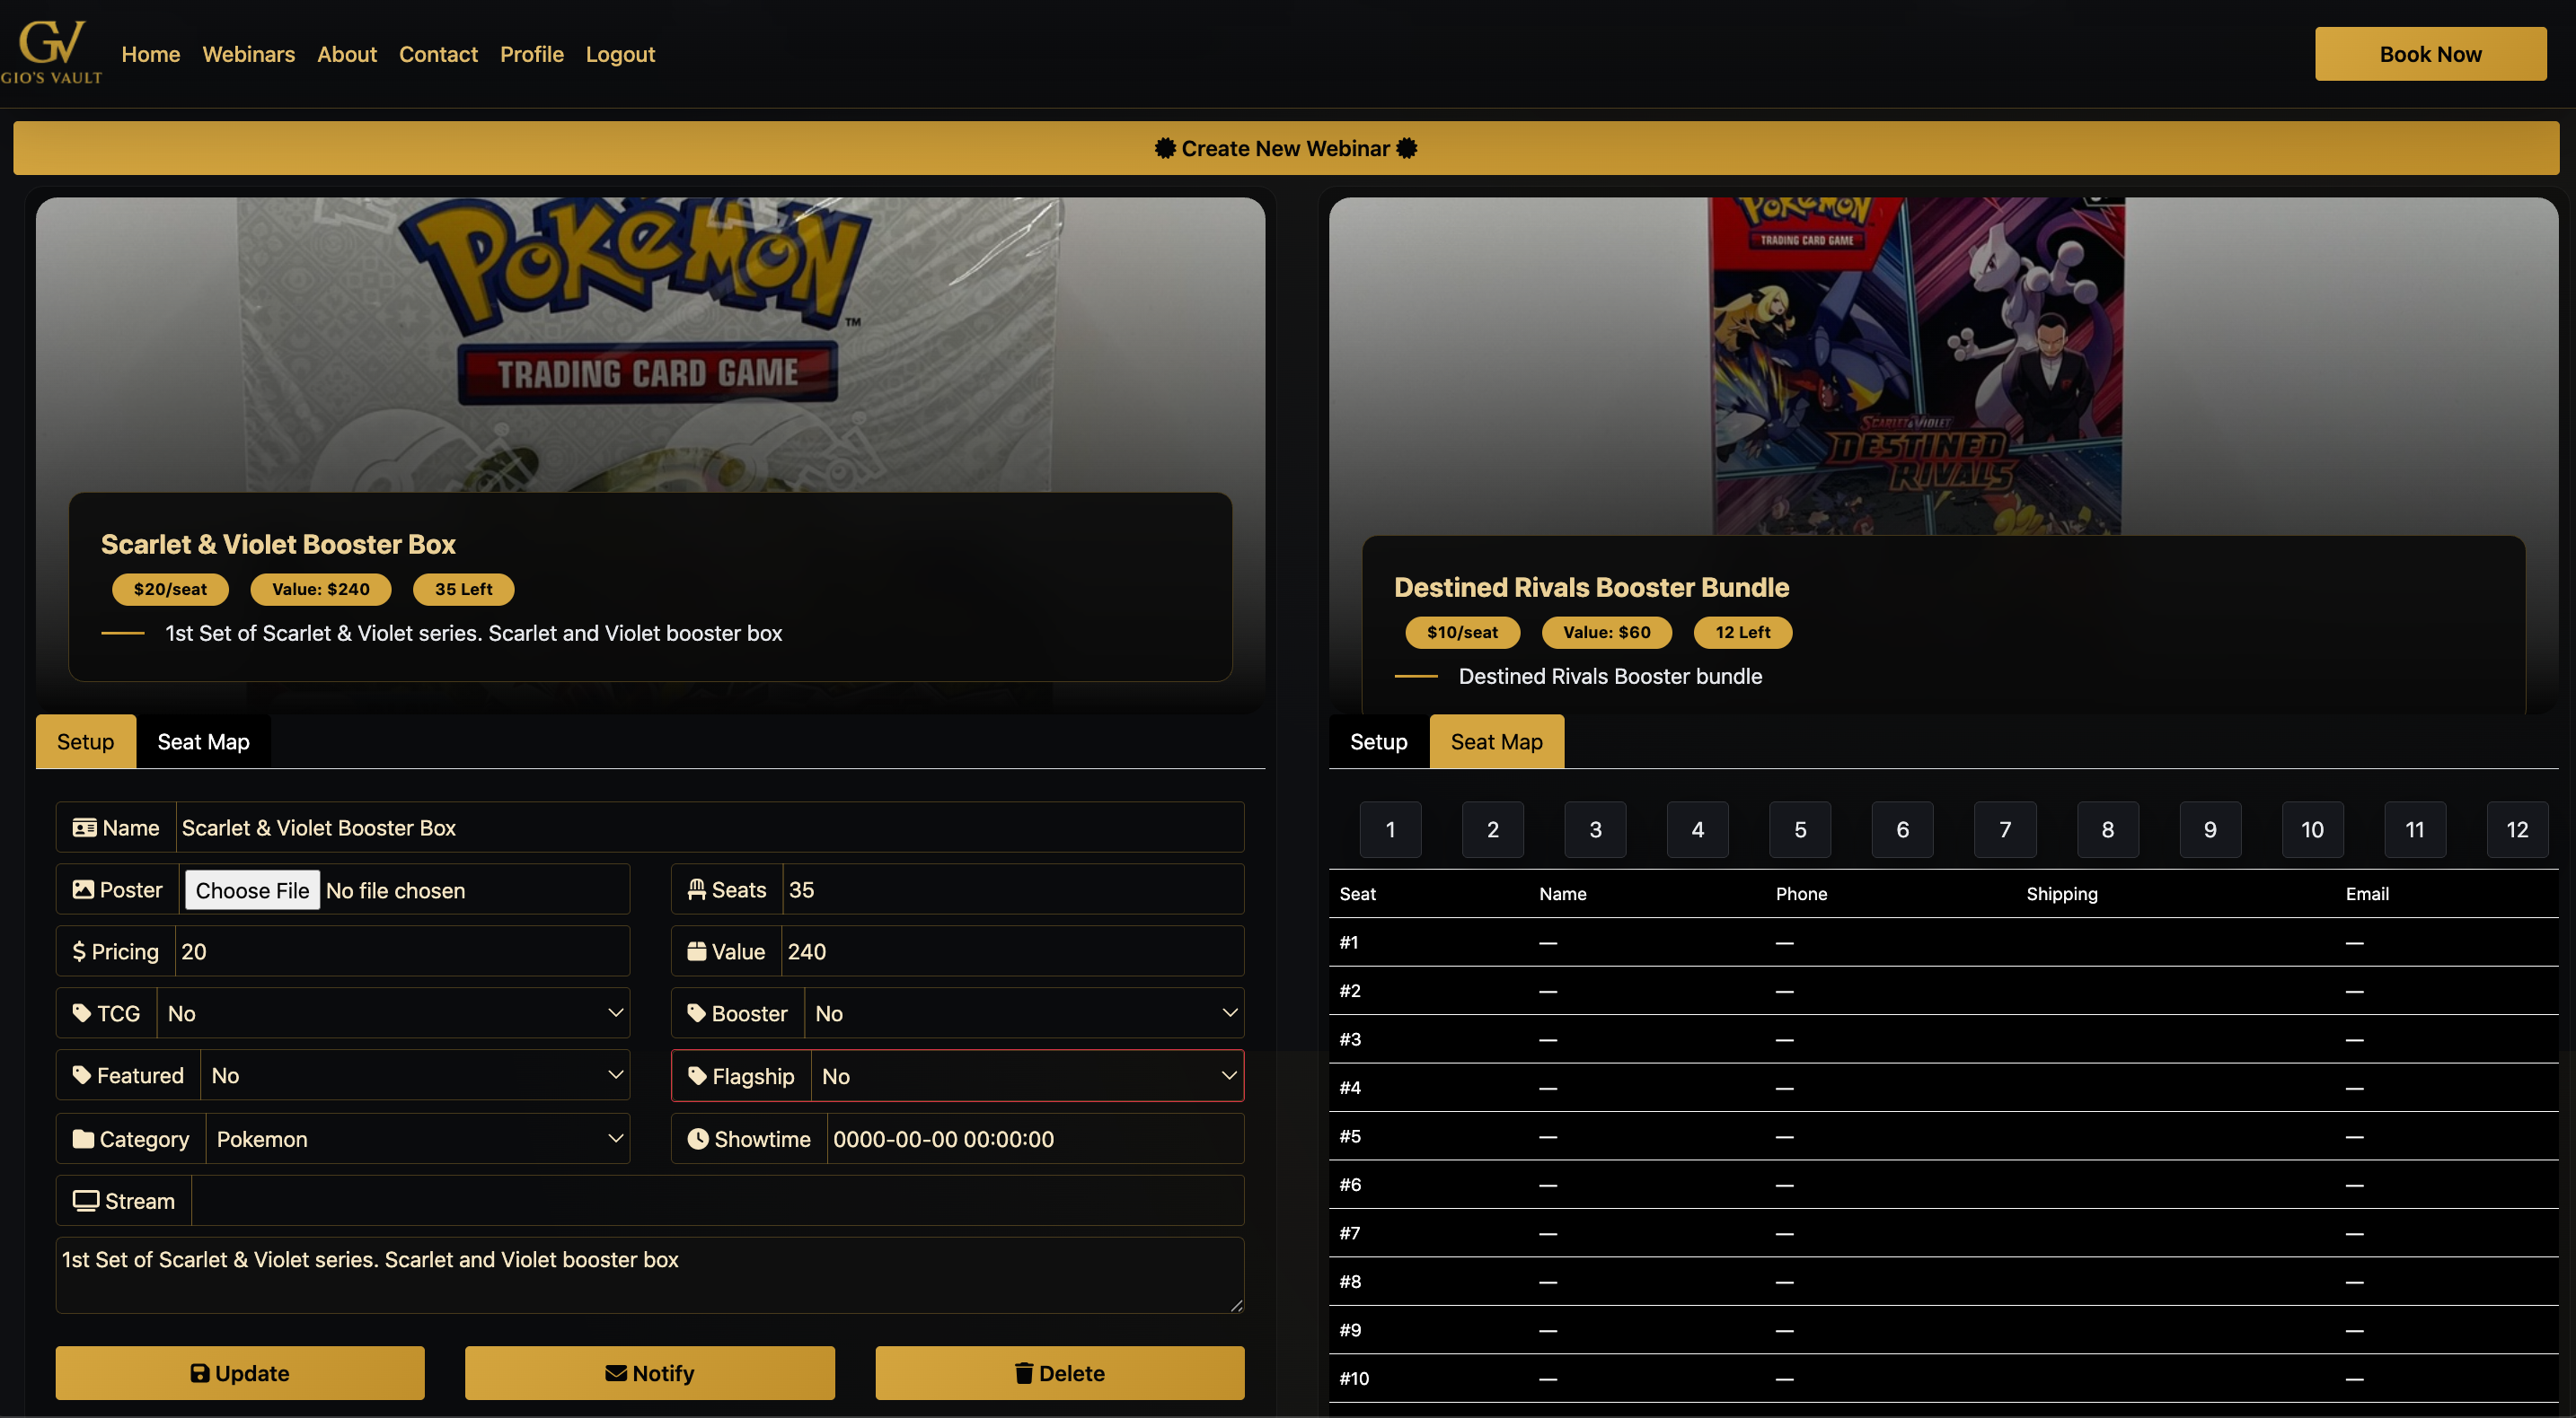Expand the Flagship dropdown
2576x1418 pixels.
[x=1026, y=1076]
